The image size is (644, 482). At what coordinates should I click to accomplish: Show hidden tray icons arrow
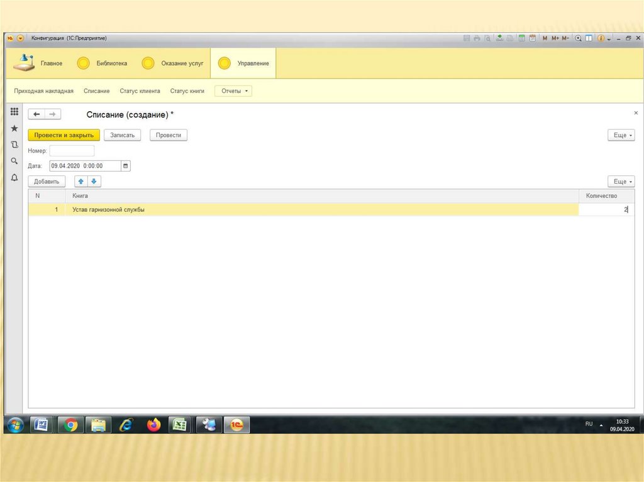coord(601,425)
